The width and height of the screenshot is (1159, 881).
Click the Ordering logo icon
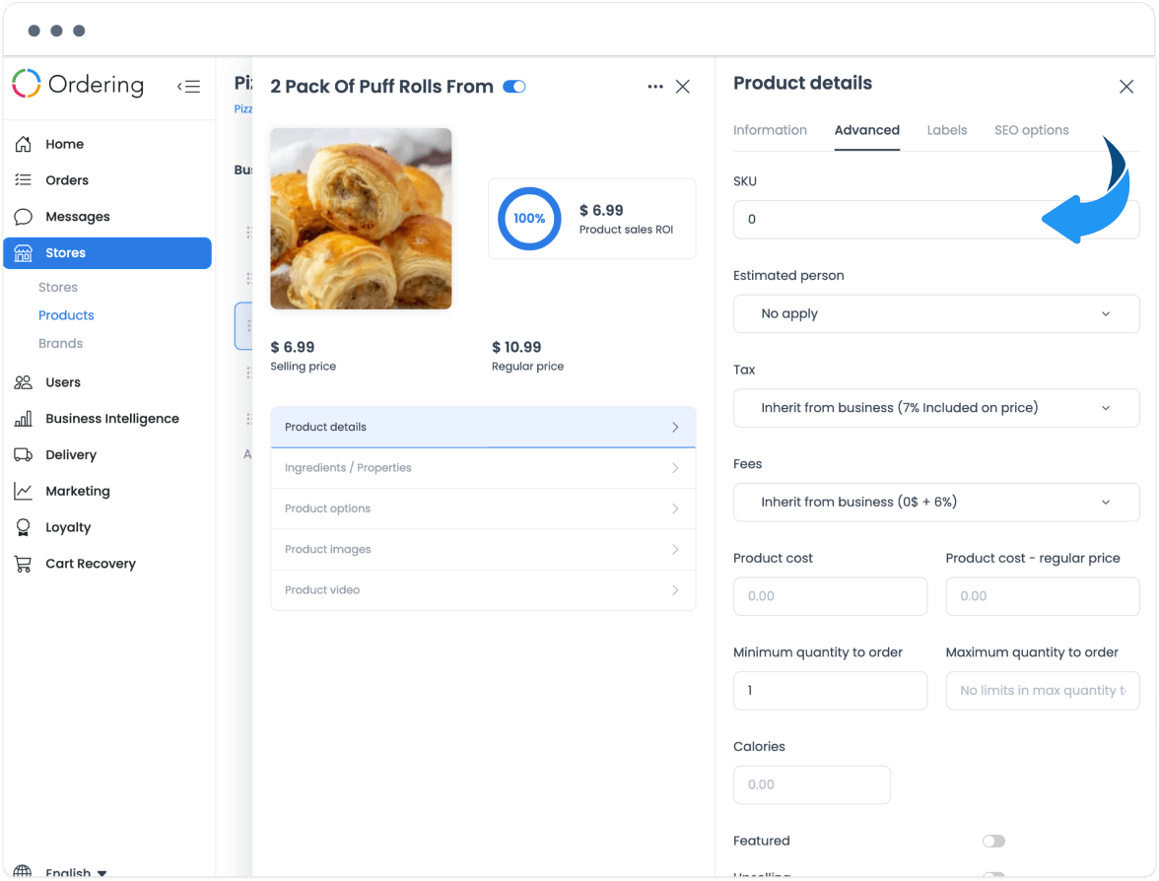(x=27, y=84)
